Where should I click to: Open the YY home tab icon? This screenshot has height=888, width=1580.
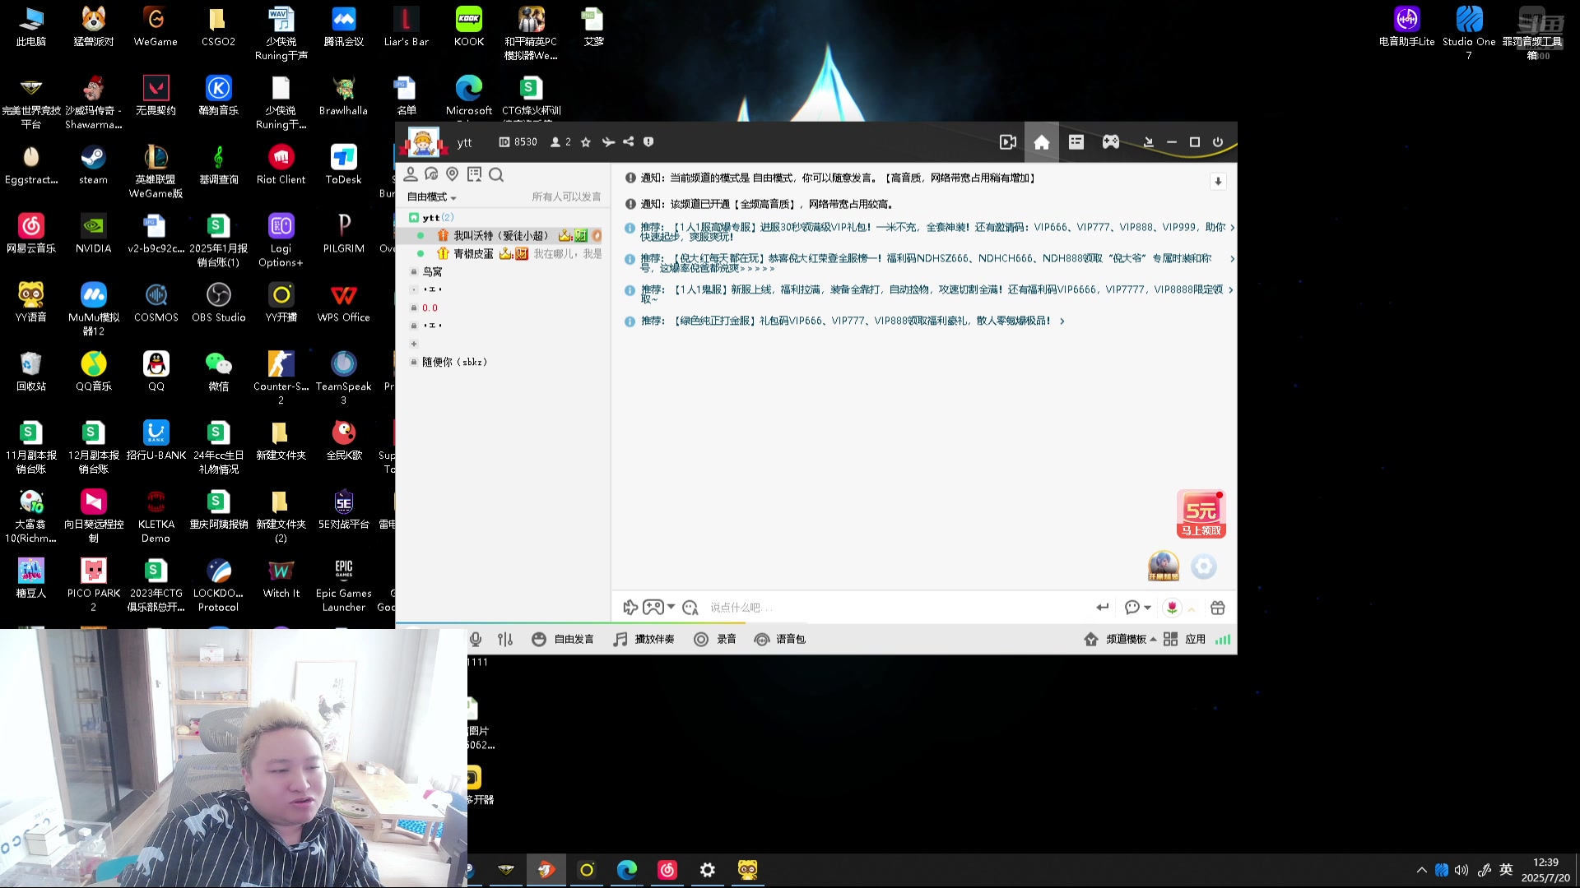(1041, 142)
